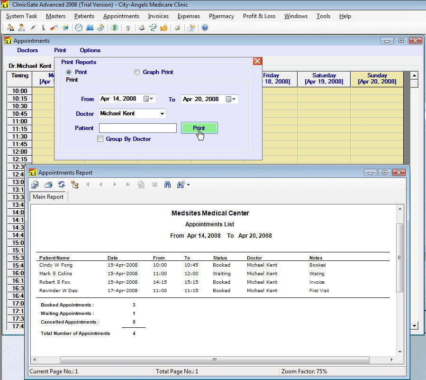Open the zoom dropdown arrow in report toolbar
The width and height of the screenshot is (426, 380).
click(188, 185)
